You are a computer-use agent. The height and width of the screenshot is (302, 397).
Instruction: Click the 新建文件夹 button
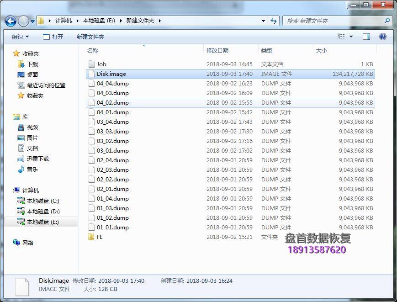90,36
